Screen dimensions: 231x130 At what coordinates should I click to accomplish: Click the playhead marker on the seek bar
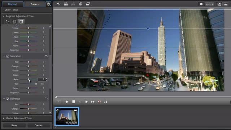(56, 97)
